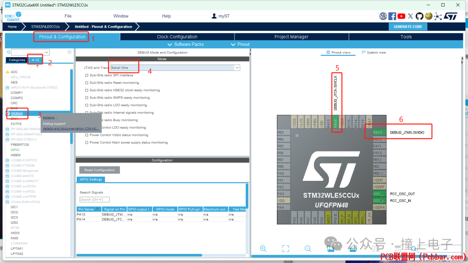
Task: Click the PA10 pin on chip
Action: (379, 153)
